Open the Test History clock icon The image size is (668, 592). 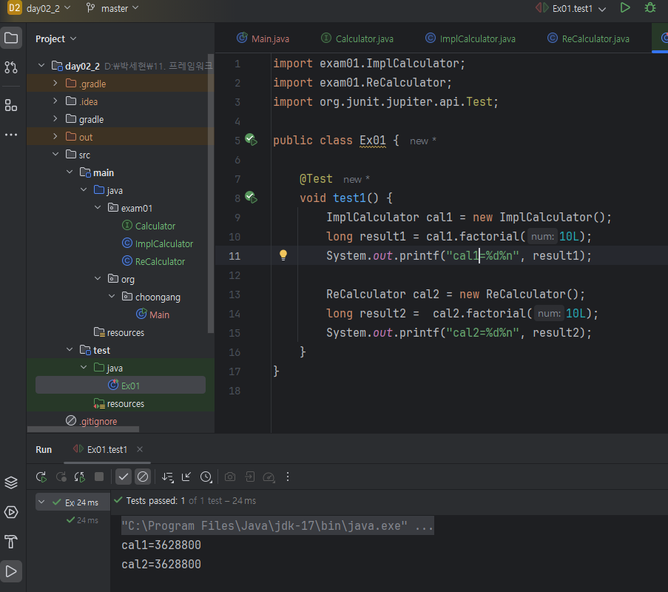[206, 477]
